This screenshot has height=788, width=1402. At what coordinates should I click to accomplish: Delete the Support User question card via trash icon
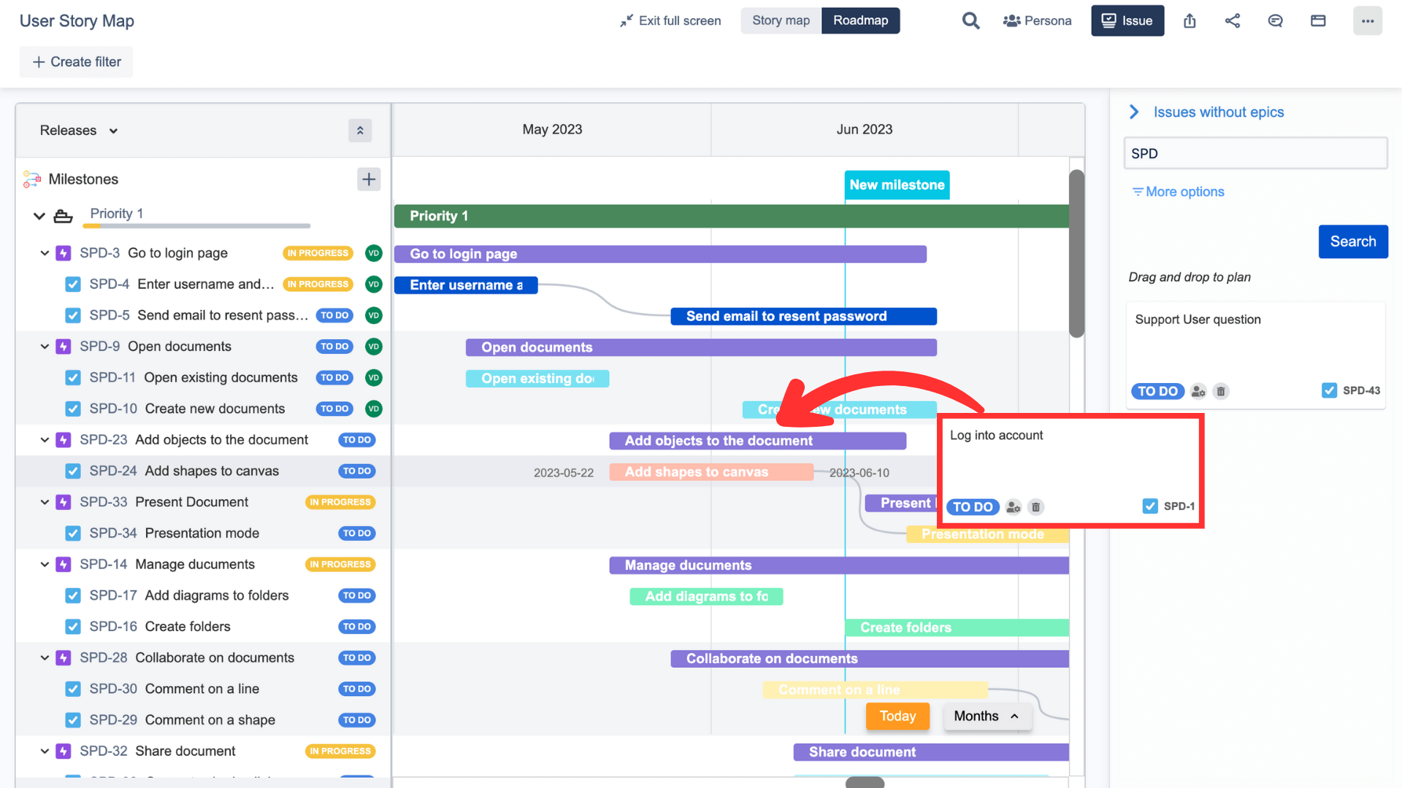click(x=1220, y=391)
